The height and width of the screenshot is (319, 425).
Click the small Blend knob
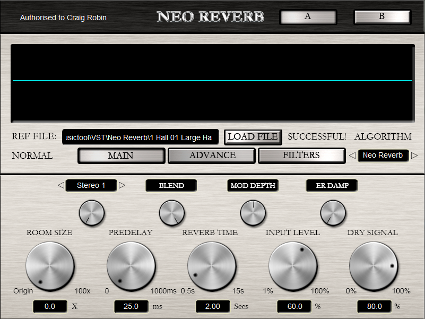click(x=171, y=213)
